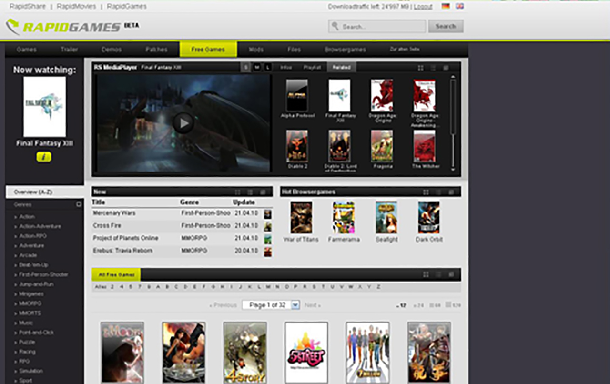Click the Logout link
The image size is (610, 384).
click(x=423, y=7)
